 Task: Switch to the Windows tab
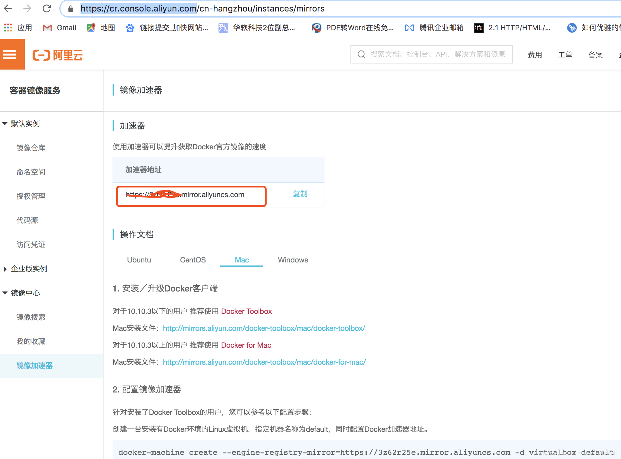(293, 260)
